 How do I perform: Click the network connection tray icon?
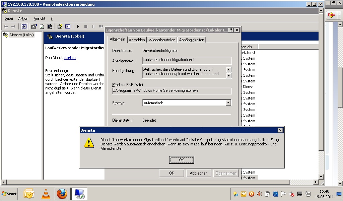[x=307, y=194]
